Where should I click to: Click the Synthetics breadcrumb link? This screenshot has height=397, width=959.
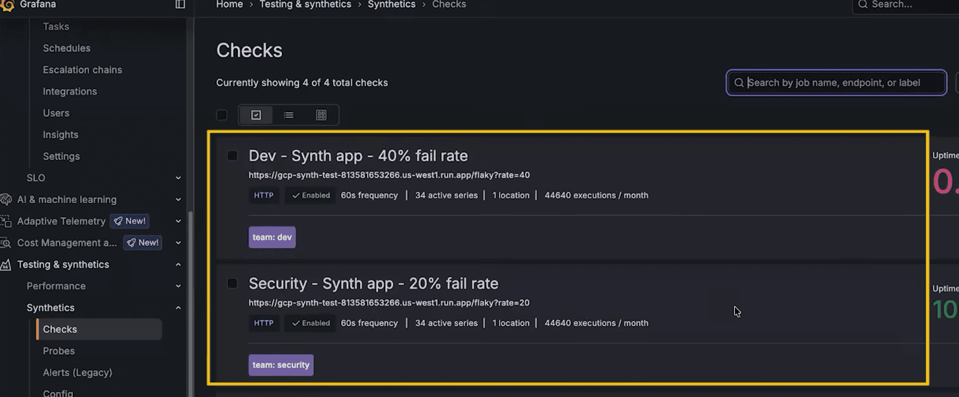[391, 5]
